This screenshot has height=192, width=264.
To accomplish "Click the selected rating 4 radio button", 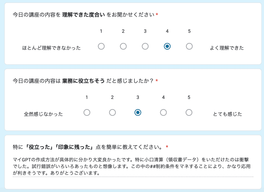I will tap(167, 46).
